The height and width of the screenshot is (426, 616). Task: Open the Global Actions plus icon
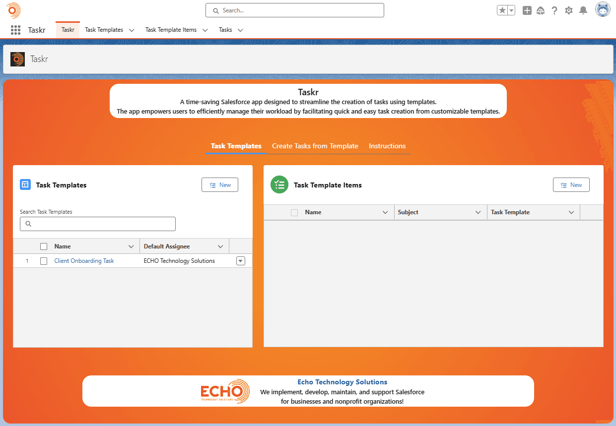527,10
